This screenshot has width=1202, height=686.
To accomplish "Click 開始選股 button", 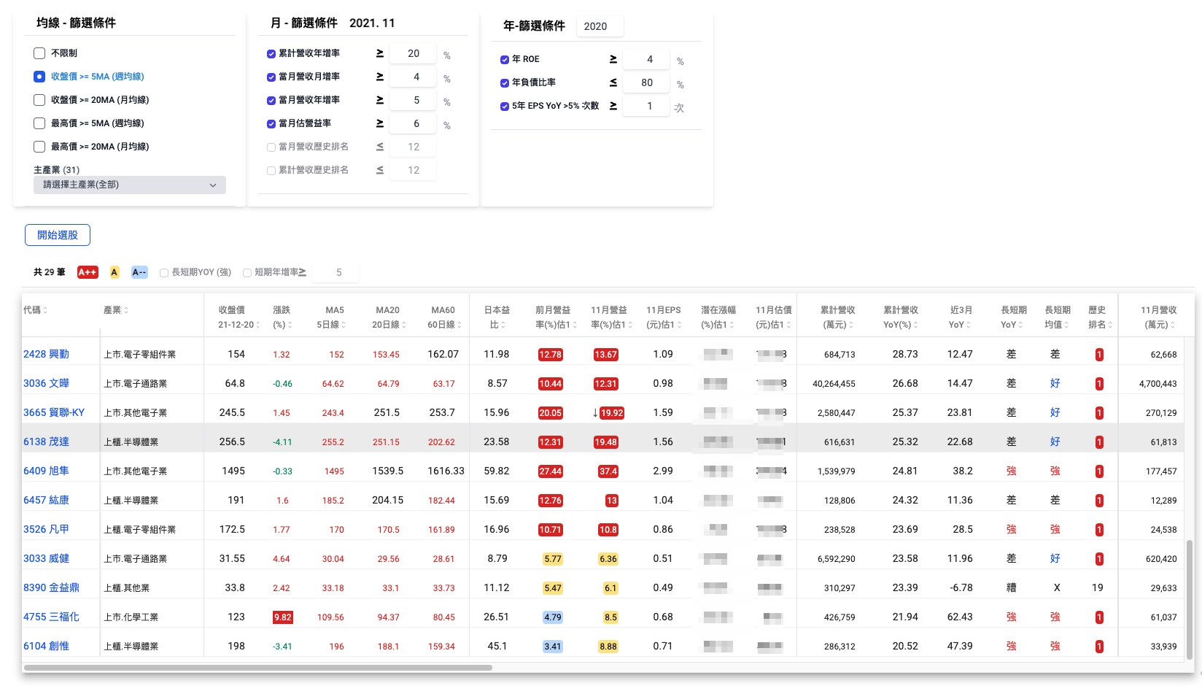I will click(x=58, y=235).
